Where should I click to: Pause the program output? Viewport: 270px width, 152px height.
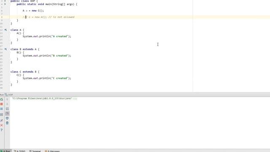pyautogui.click(x=2, y=109)
